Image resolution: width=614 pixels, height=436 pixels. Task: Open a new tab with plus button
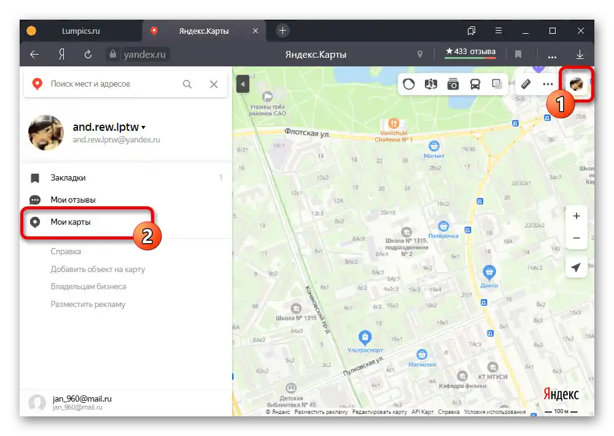(x=282, y=31)
